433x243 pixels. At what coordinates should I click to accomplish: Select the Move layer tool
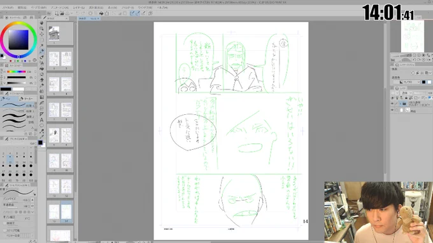click(41, 34)
